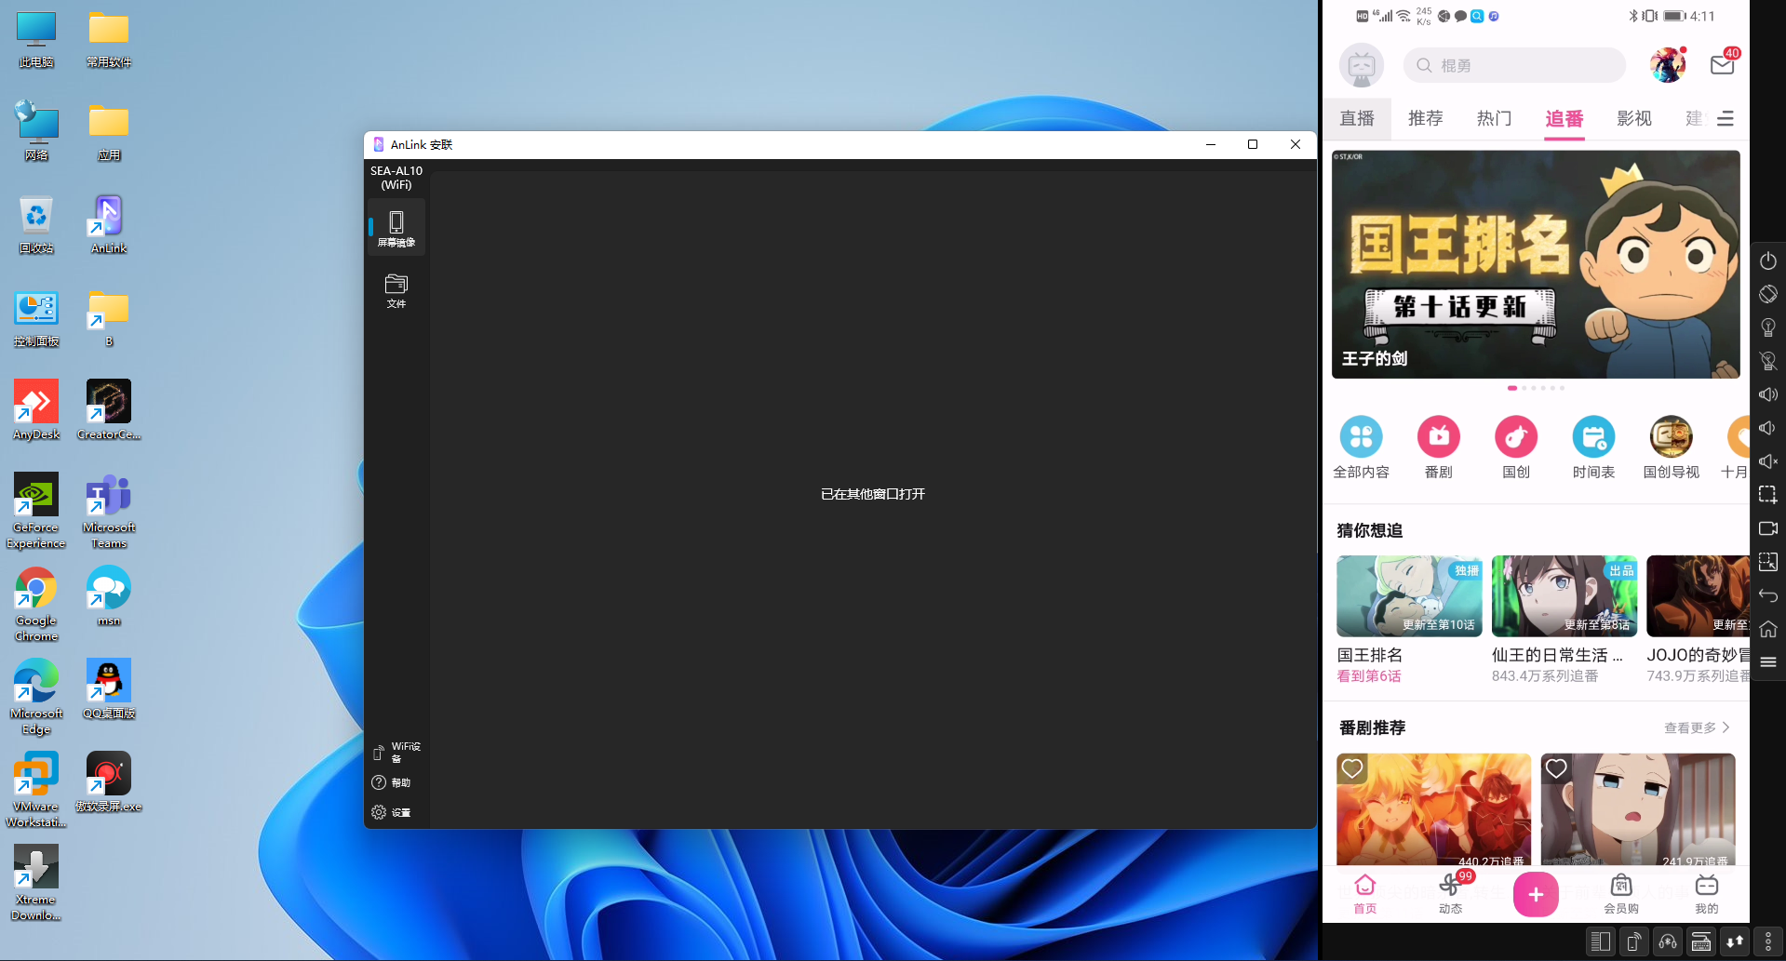
Task: Click the volume up speaker icon
Action: [x=1768, y=394]
